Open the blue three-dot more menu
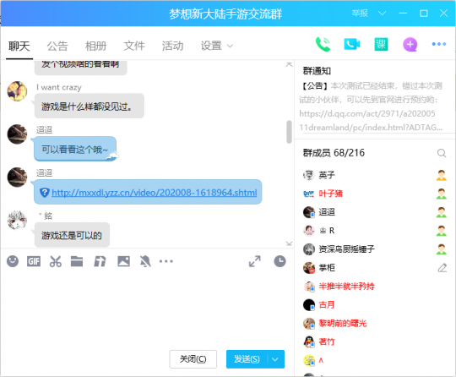 pos(439,44)
